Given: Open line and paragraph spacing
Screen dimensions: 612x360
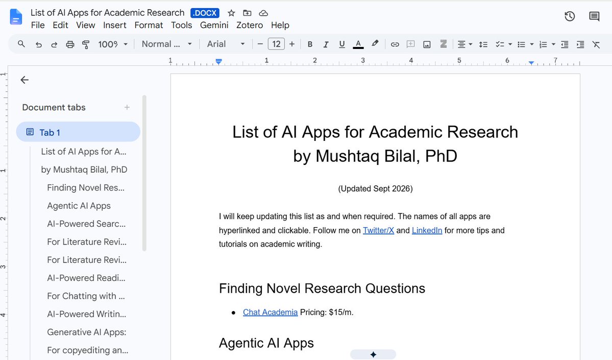Looking at the screenshot, I should [x=483, y=44].
